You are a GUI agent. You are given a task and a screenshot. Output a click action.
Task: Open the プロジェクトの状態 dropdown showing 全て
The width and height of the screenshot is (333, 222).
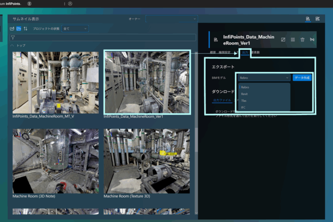point(75,29)
